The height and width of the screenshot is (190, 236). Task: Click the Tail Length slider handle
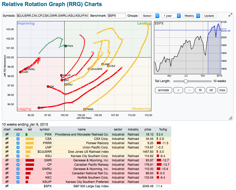click(x=186, y=81)
